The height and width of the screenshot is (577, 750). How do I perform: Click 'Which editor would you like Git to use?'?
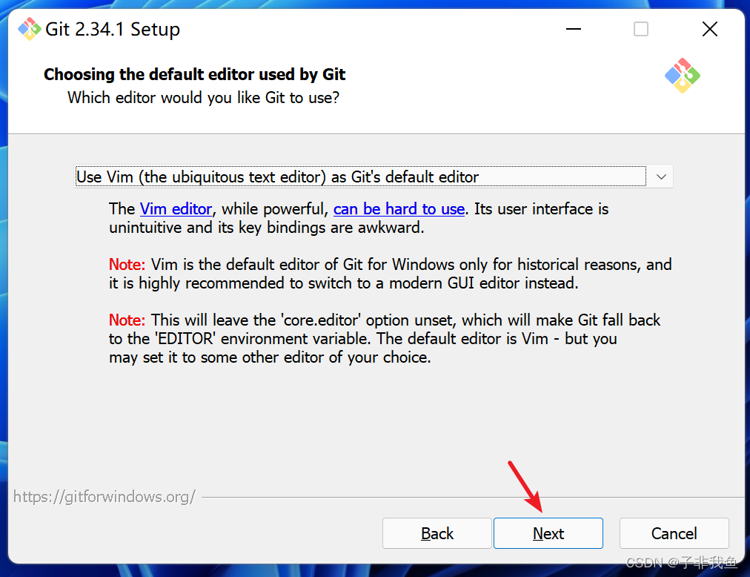203,98
